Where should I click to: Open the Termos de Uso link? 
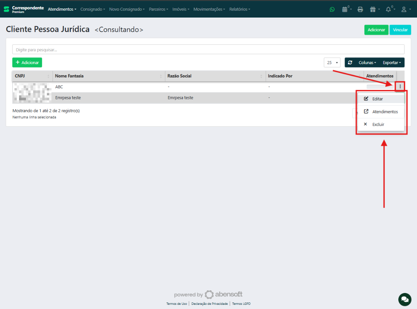tap(176, 304)
